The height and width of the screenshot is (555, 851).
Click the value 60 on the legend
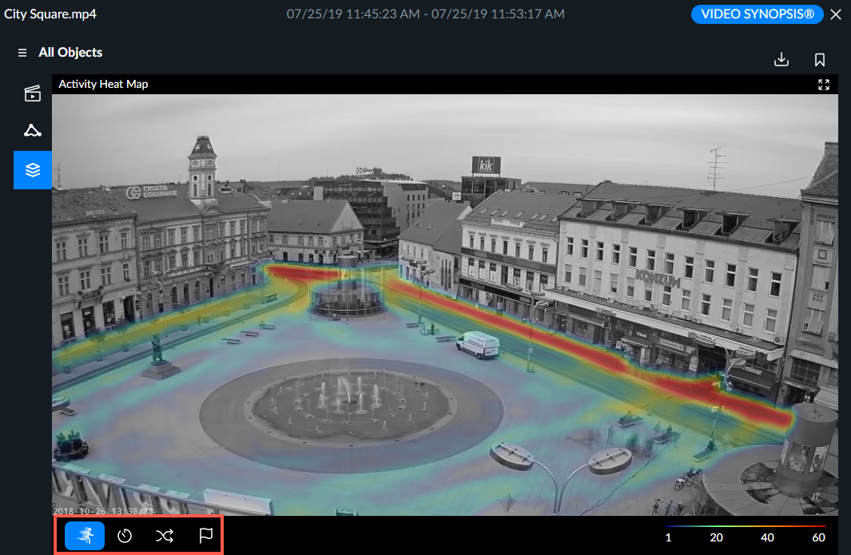coord(818,537)
